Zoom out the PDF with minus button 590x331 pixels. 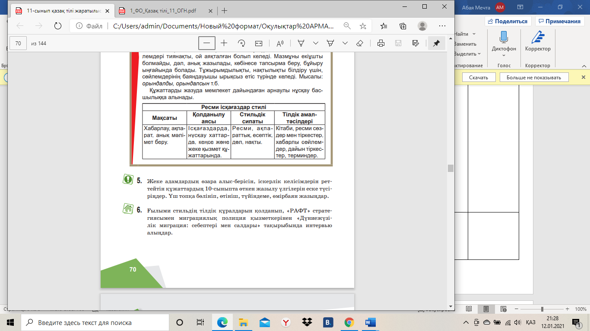pos(207,43)
